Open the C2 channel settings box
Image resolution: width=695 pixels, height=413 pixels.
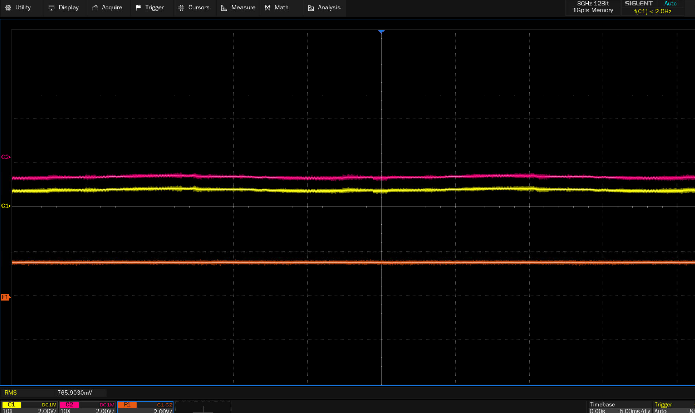click(87, 407)
